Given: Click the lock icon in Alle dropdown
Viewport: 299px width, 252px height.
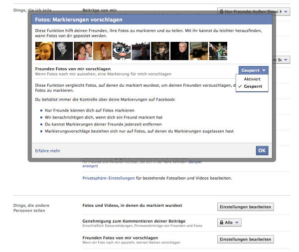Looking at the screenshot, I should (x=221, y=223).
